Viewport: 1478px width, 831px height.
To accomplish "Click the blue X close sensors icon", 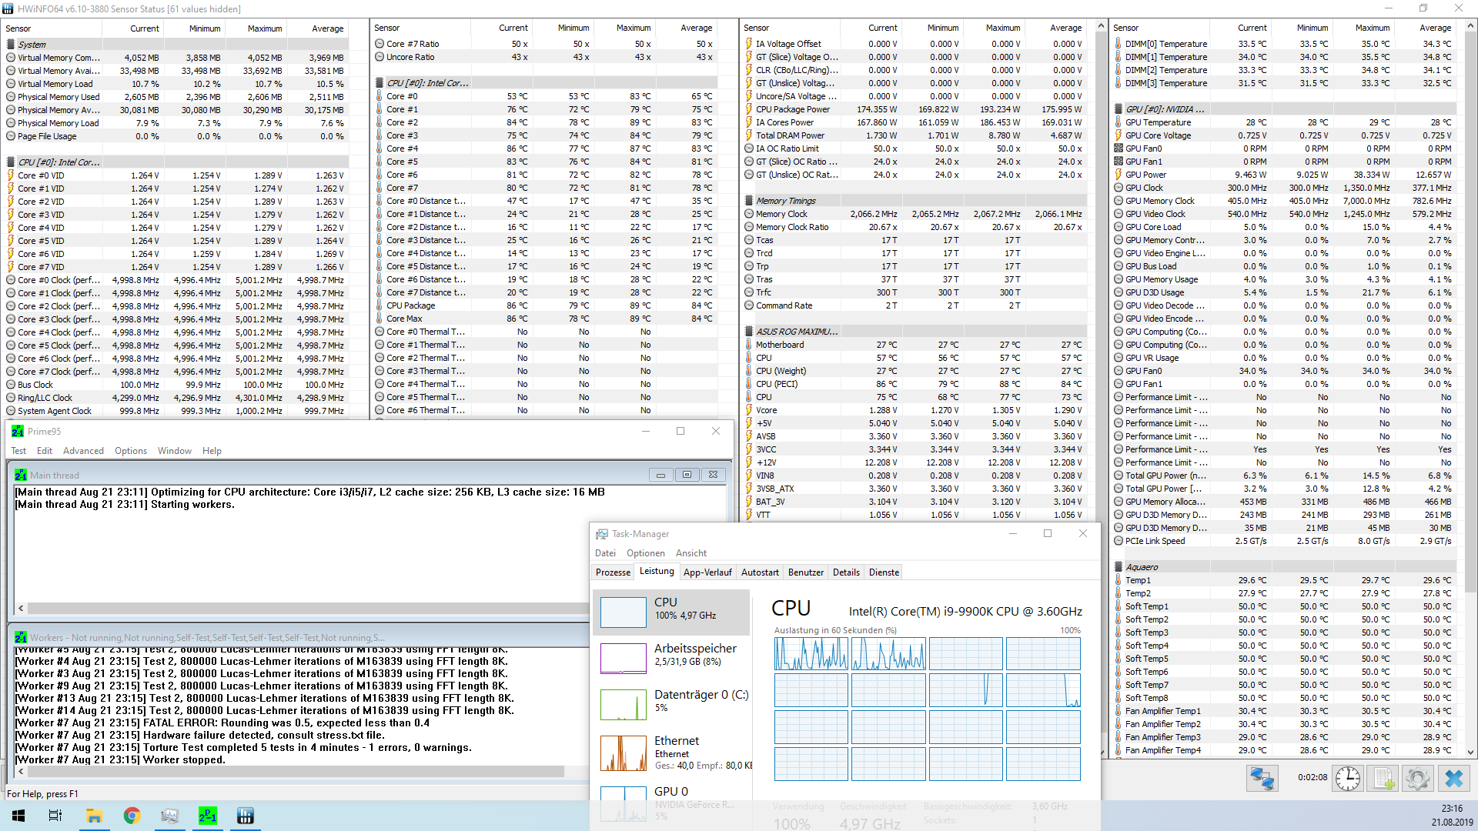I will coord(1453,779).
